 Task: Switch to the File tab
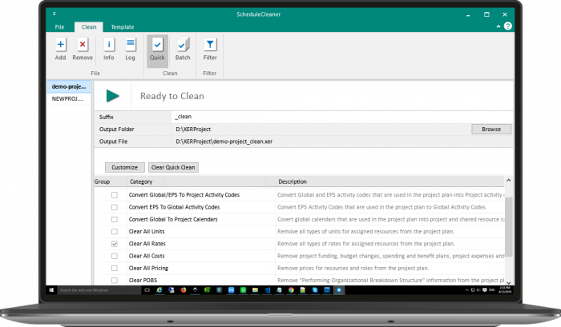60,26
